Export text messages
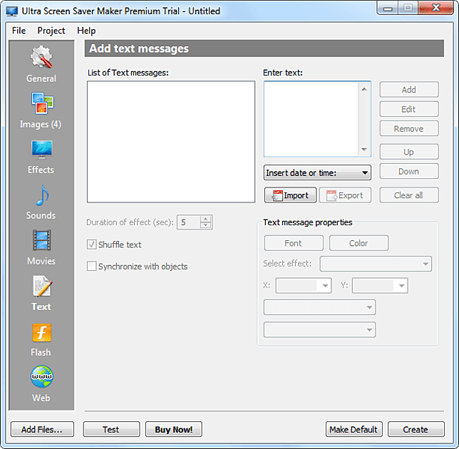This screenshot has height=449, width=459. click(345, 195)
